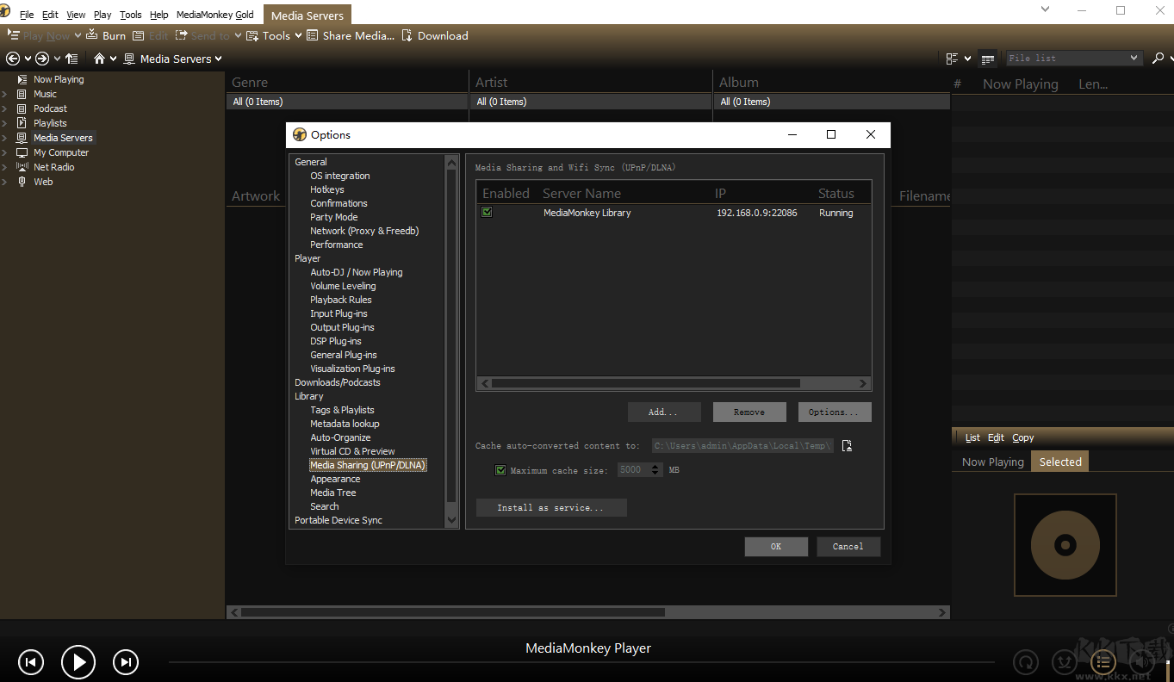Open the search magnifier icon
The height and width of the screenshot is (682, 1174).
tap(1158, 58)
